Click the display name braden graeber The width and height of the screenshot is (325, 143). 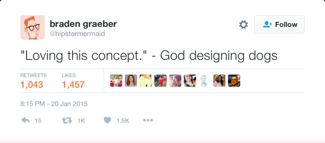83,24
